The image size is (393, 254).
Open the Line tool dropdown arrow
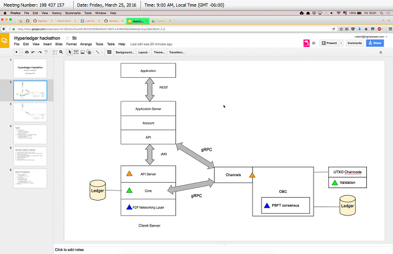[x=102, y=52]
